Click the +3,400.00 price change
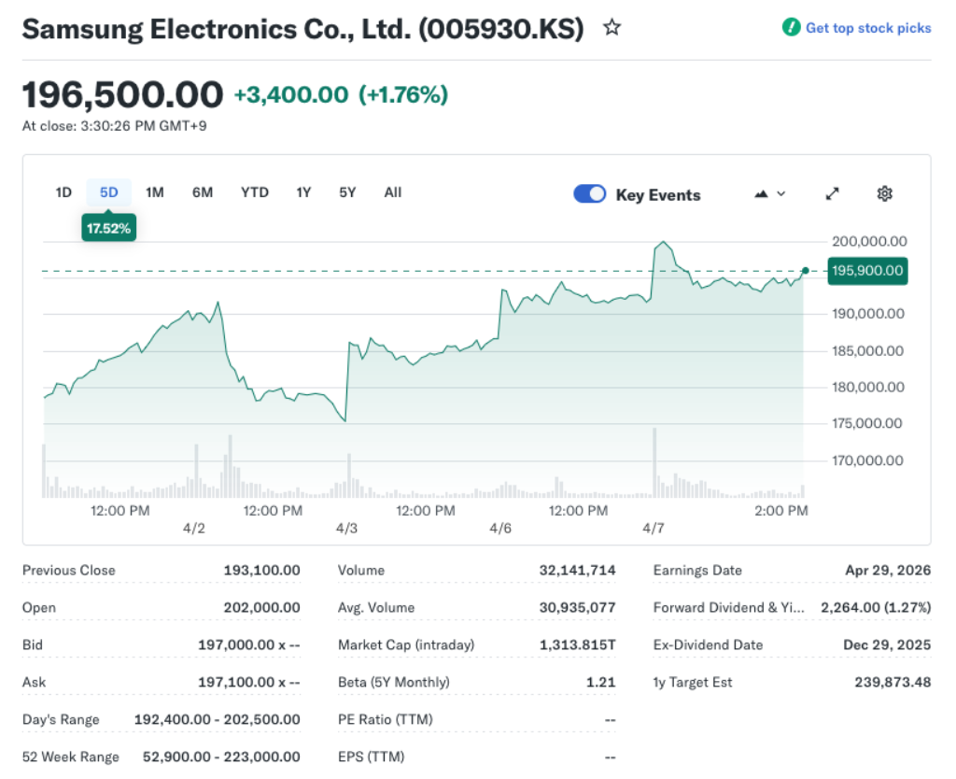Viewport: 956px width, 779px height. click(291, 95)
